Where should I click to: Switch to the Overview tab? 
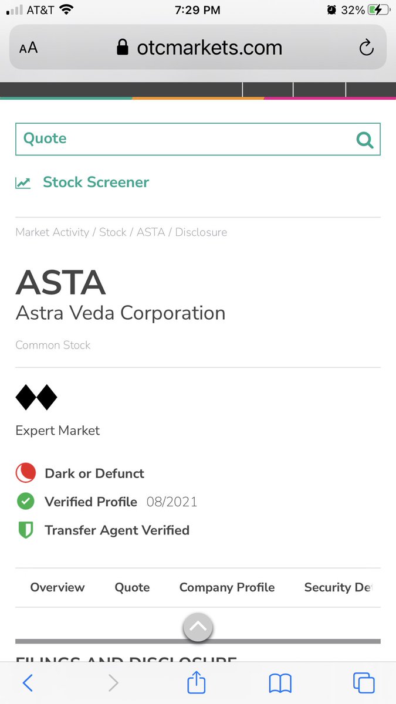[57, 587]
